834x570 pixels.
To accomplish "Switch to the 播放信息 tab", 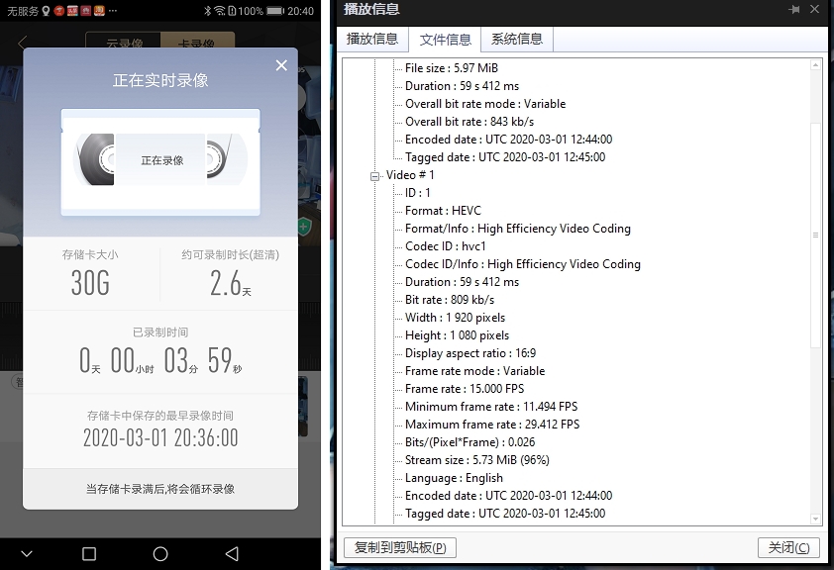I will [372, 39].
